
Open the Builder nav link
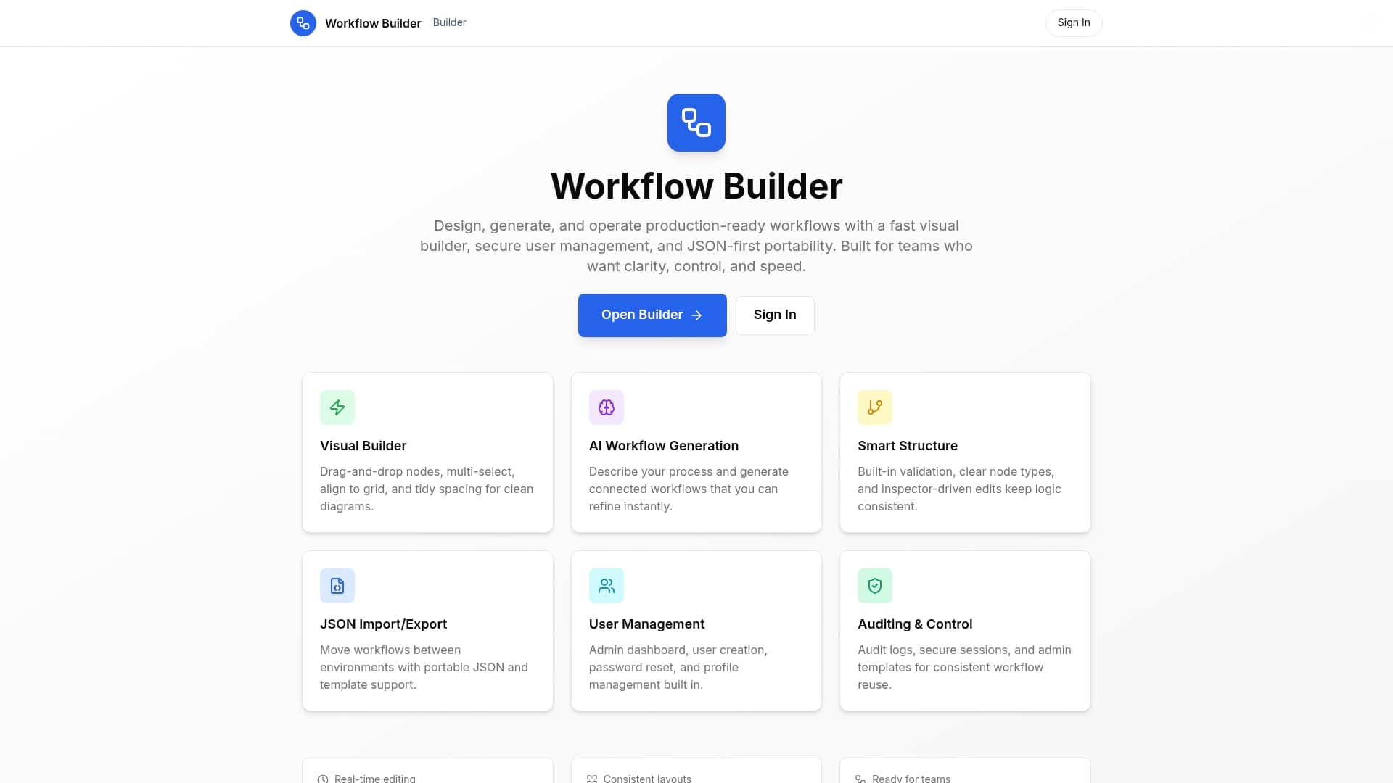[450, 22]
